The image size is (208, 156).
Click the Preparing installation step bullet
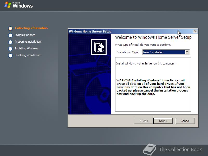(x=10, y=42)
